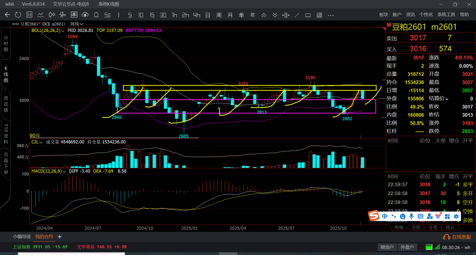Add a new tab with the plus button

point(60,237)
